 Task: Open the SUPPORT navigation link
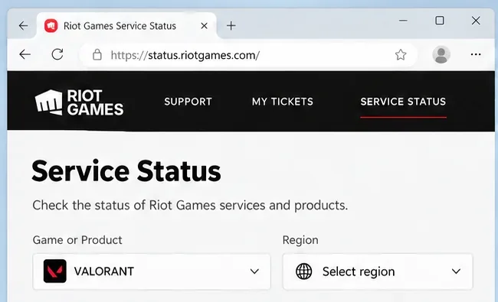click(x=188, y=102)
